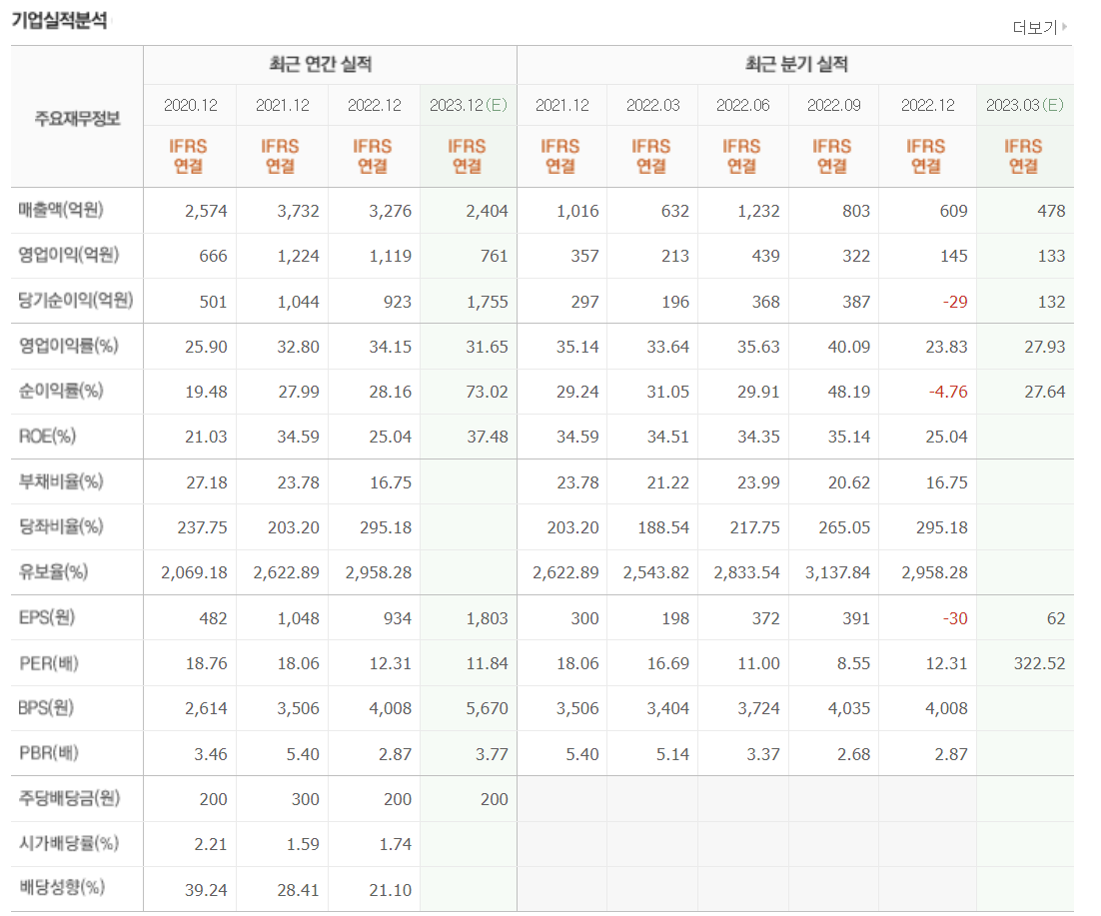1101x916 pixels.
Task: Click the 322.52 PER value
Action: [x=1039, y=663]
